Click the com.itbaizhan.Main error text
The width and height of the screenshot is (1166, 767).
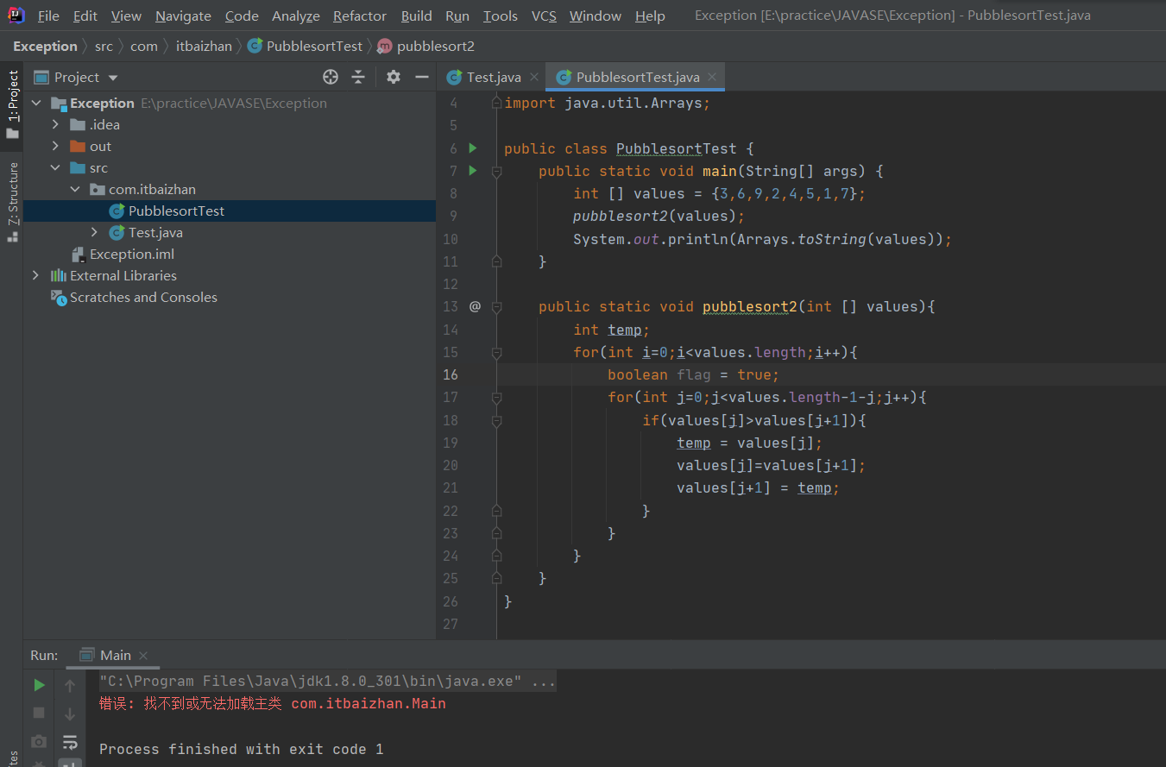[369, 703]
